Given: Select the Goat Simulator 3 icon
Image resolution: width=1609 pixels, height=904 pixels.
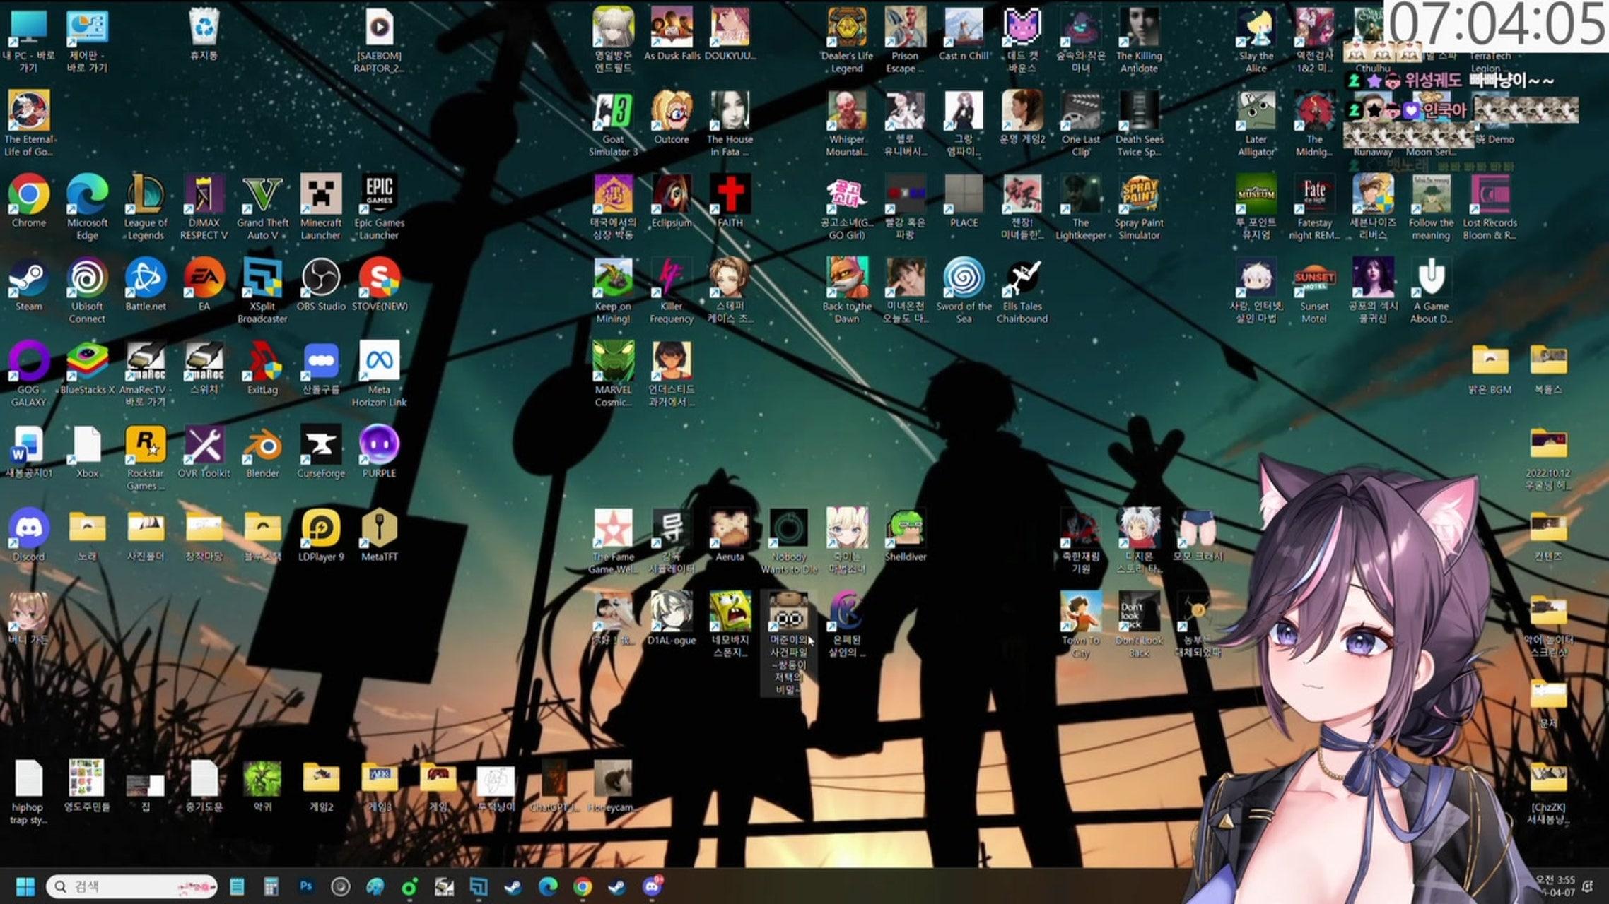Looking at the screenshot, I should tap(613, 112).
